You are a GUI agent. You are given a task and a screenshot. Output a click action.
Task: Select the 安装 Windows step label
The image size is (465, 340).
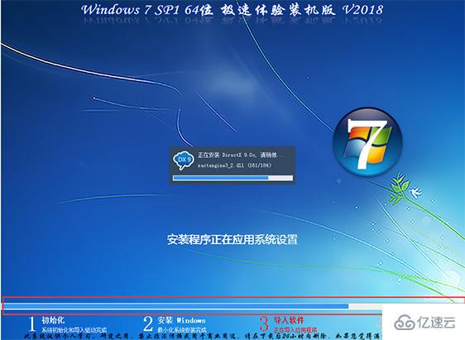click(181, 320)
